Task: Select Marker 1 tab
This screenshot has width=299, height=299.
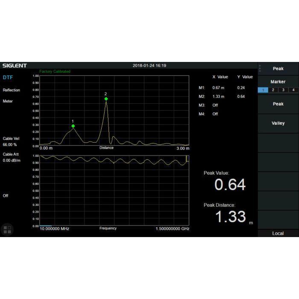Action: tap(263, 90)
